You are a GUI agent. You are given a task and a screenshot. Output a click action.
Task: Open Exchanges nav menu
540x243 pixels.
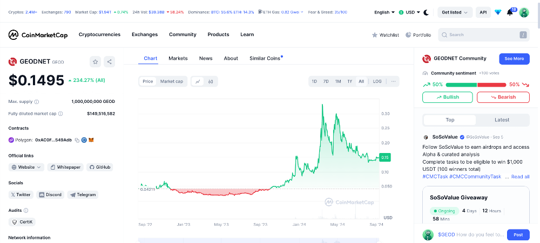pyautogui.click(x=145, y=34)
